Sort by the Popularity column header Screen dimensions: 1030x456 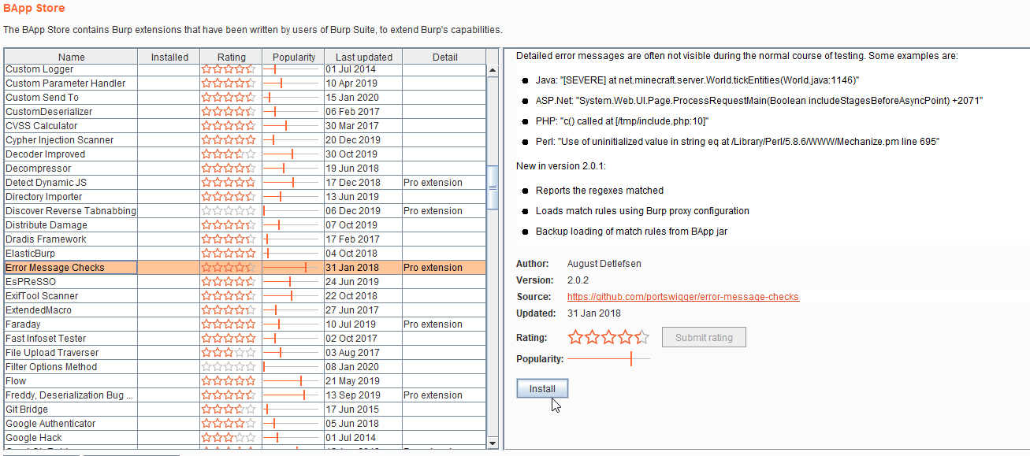pos(294,57)
